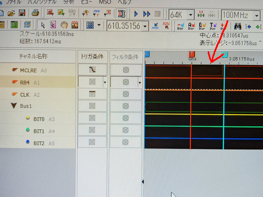Open the ビュー menu
263x197 pixels.
[x=87, y=2]
